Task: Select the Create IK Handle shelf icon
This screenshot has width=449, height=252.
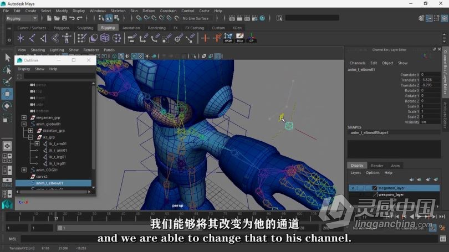Action: point(44,38)
